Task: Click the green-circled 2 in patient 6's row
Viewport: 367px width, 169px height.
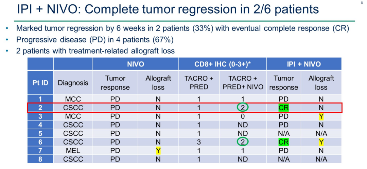Action: click(x=243, y=142)
